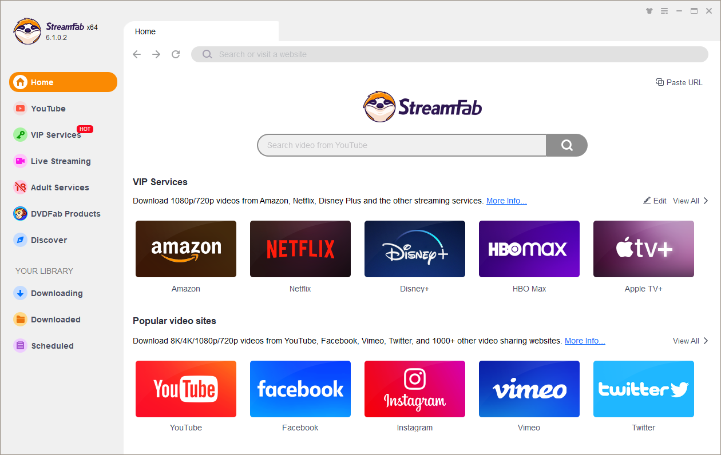The image size is (721, 455).
Task: Select the Home tab
Action: tap(201, 31)
